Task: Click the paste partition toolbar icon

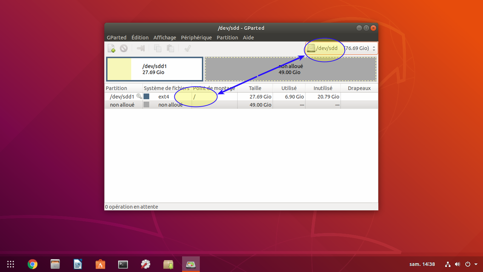Action: [170, 48]
